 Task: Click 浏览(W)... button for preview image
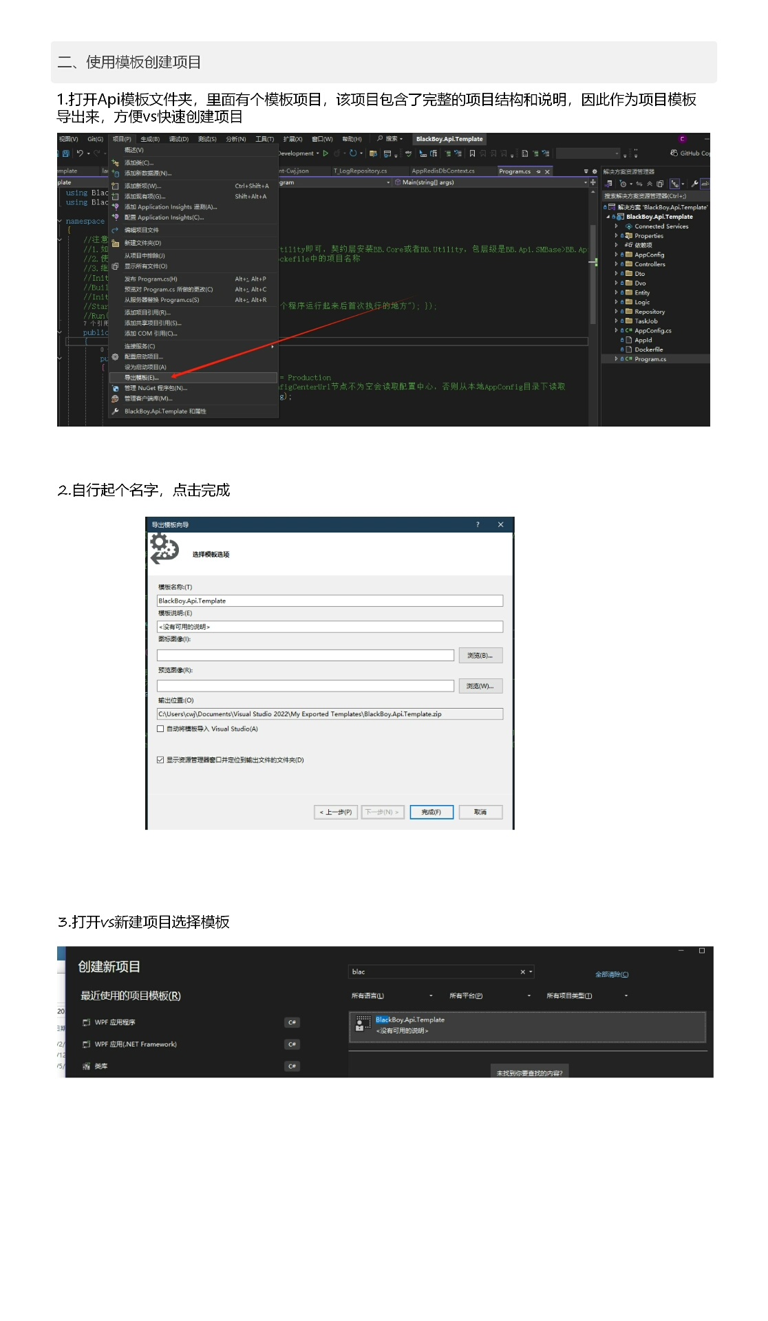pos(480,686)
